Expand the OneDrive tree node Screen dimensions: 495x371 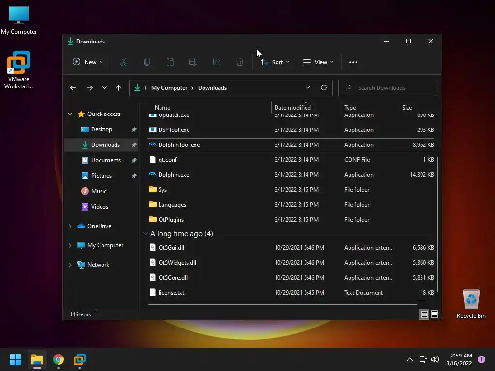tap(70, 226)
